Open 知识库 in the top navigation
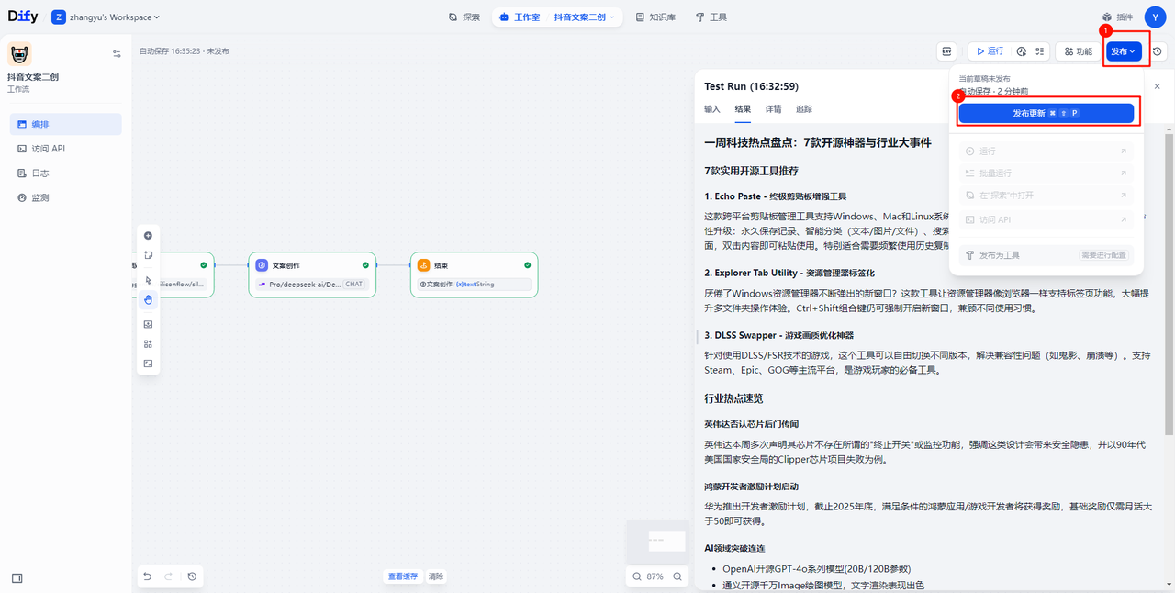This screenshot has height=593, width=1175. (655, 17)
